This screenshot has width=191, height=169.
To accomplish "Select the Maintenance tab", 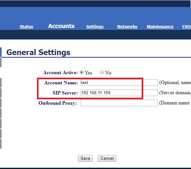I will click(160, 27).
